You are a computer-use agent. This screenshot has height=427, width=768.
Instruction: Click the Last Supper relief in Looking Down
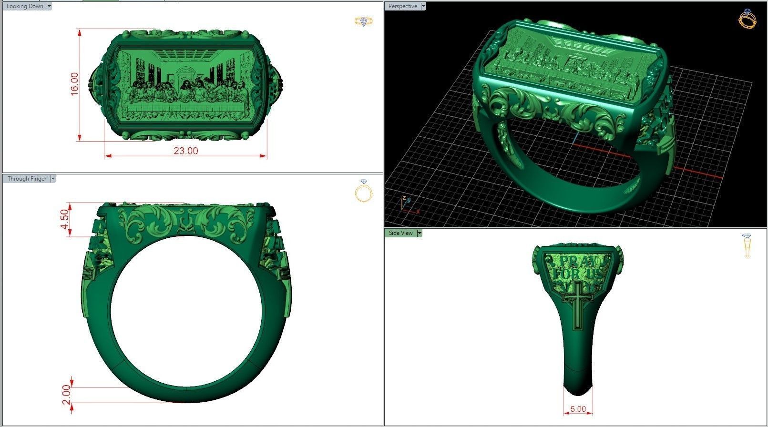pyautogui.click(x=185, y=85)
